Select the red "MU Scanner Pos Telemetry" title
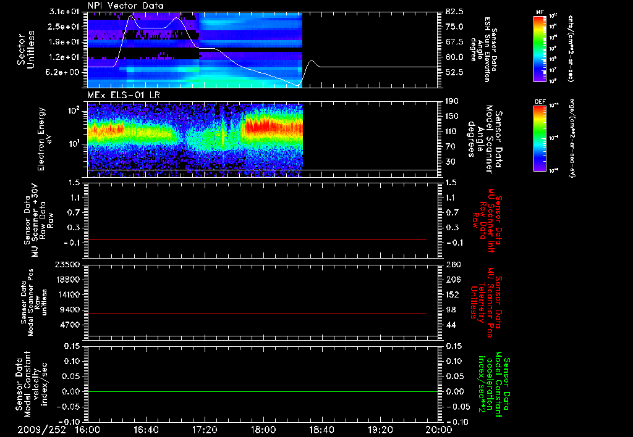This screenshot has width=633, height=437. coord(485,302)
